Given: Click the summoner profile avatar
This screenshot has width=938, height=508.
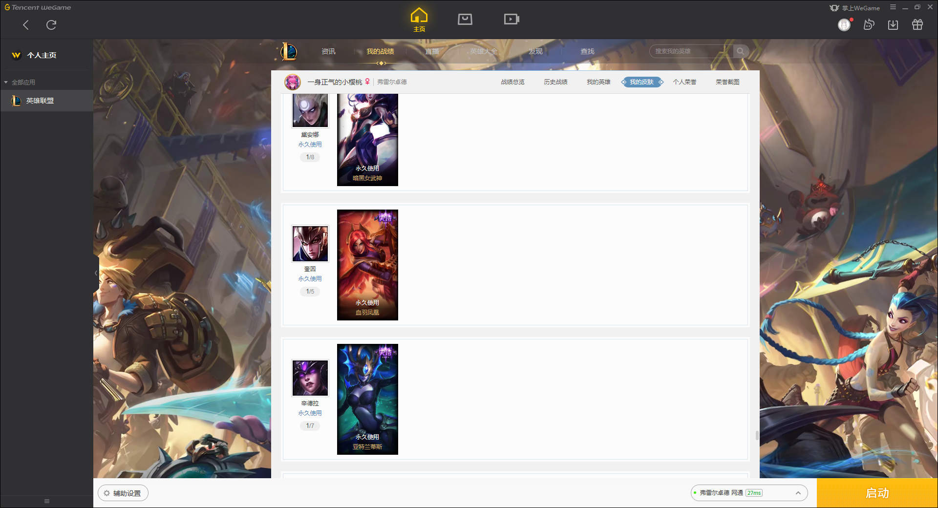Looking at the screenshot, I should 293,82.
